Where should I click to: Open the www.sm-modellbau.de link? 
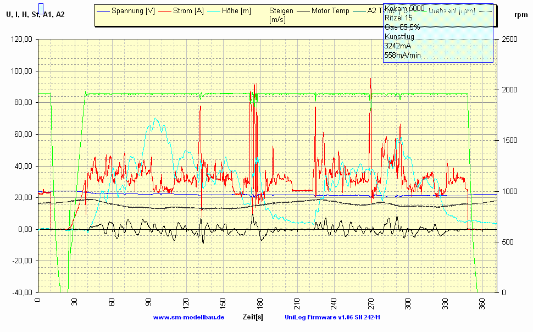pyautogui.click(x=188, y=317)
